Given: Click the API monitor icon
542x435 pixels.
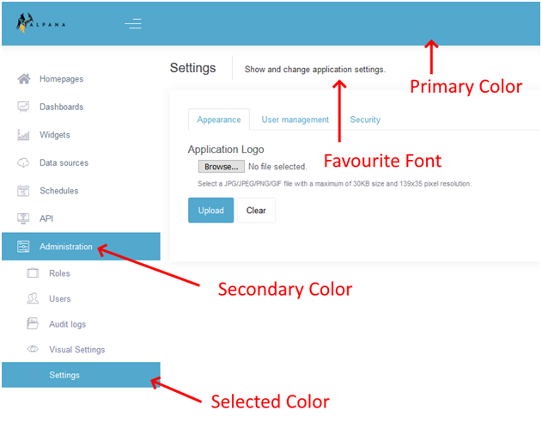Looking at the screenshot, I should coord(24,218).
